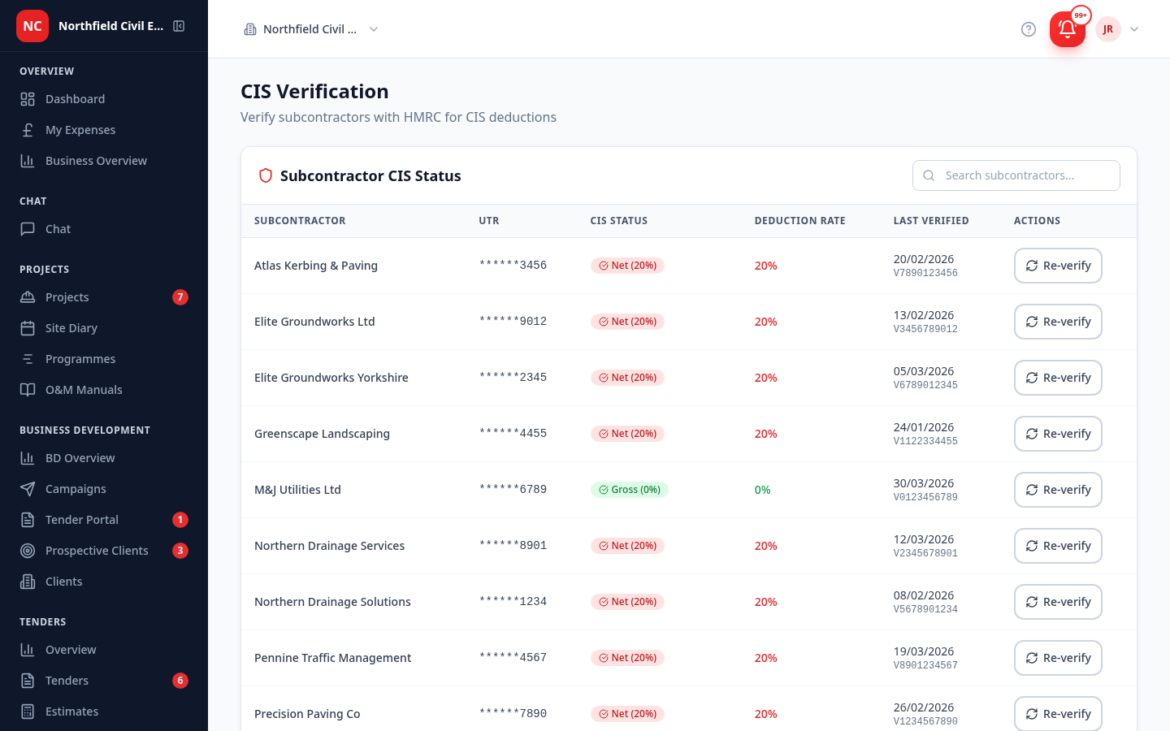Click the Programmes sidebar icon
Viewport: 1170px width, 731px height.
point(28,359)
